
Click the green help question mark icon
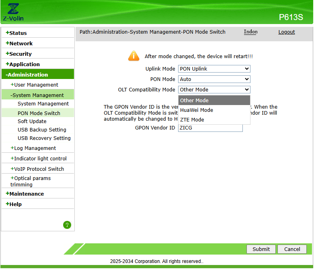point(67,225)
